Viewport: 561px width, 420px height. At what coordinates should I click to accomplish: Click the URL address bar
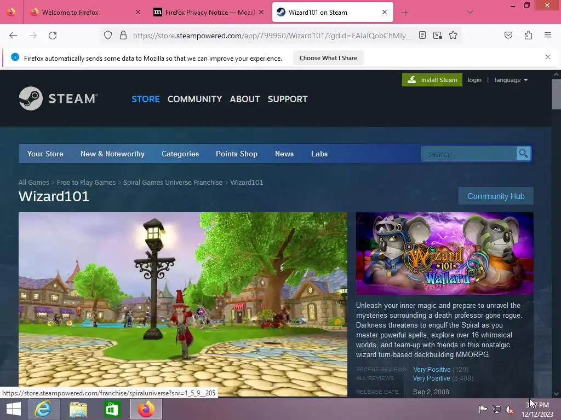click(x=272, y=36)
